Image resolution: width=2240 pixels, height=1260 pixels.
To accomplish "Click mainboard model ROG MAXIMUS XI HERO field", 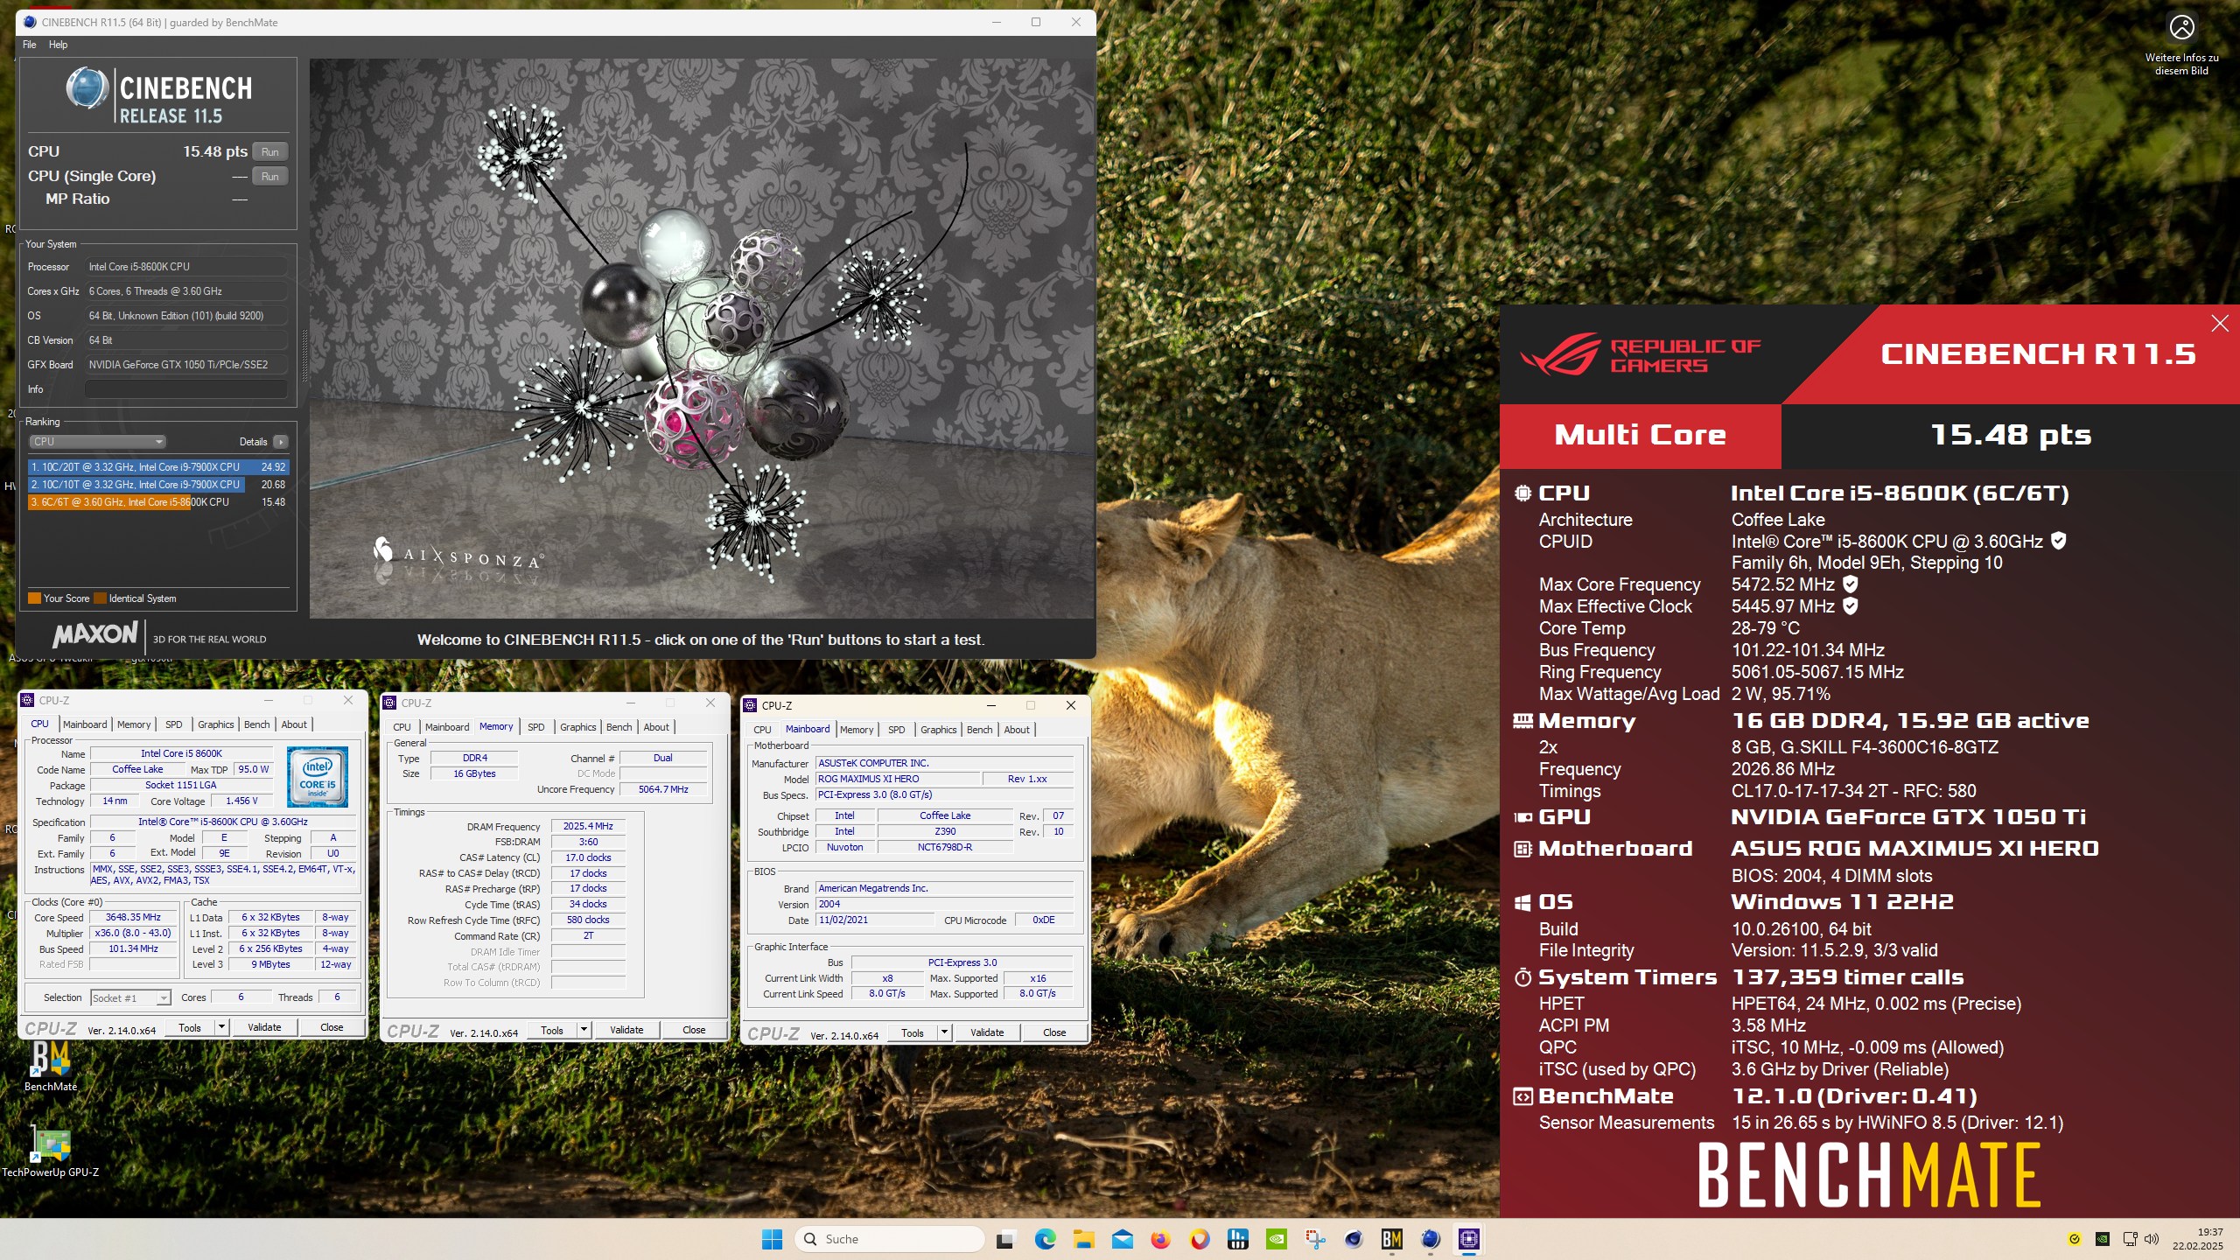I will click(x=898, y=779).
